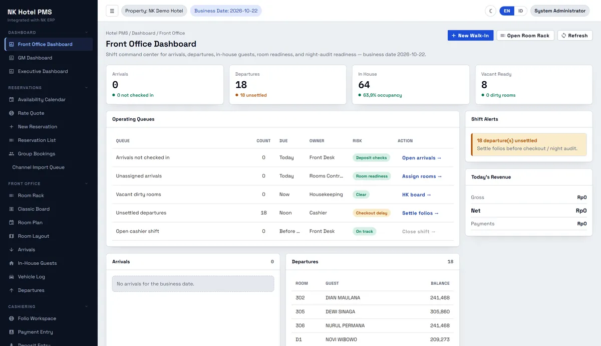Toggle dark mode moon icon
Viewport: 601px width, 346px height.
(x=491, y=11)
